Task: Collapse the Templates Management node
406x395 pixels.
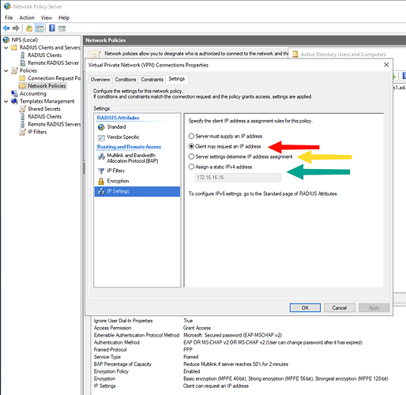Action: pos(6,101)
